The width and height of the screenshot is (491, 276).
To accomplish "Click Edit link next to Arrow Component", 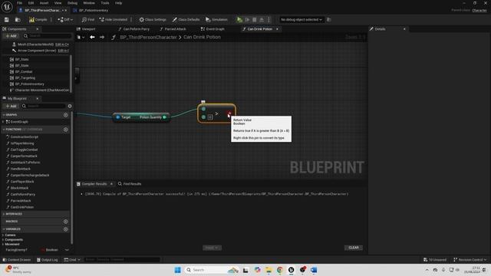I will click(63, 51).
